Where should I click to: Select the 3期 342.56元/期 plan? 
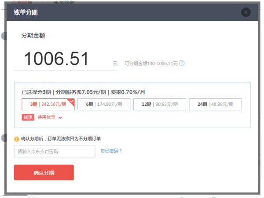point(48,105)
